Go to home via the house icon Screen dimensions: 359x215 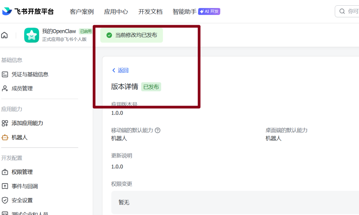tap(4, 35)
